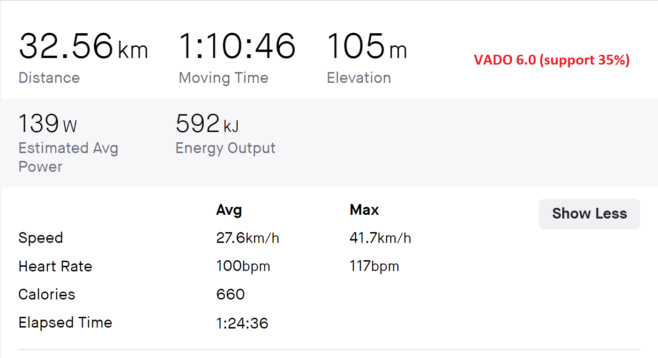This screenshot has width=658, height=358.
Task: Click the 100bpm average heart rate
Action: 243,266
